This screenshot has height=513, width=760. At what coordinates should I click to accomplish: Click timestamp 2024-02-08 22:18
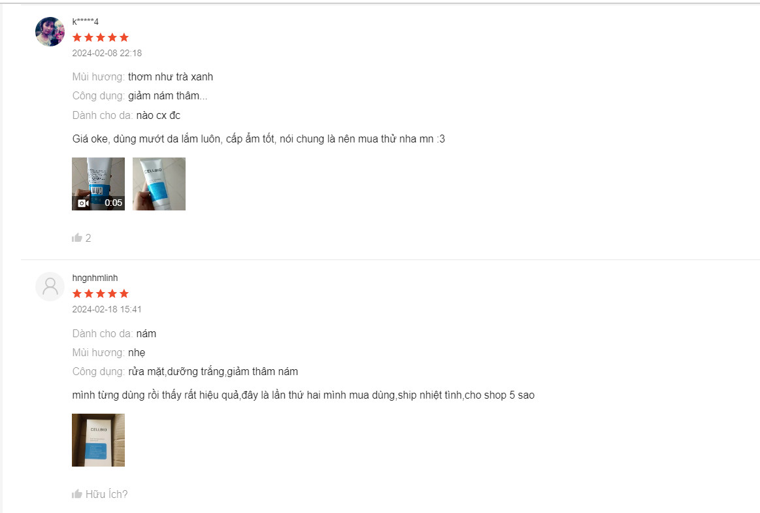[x=107, y=53]
